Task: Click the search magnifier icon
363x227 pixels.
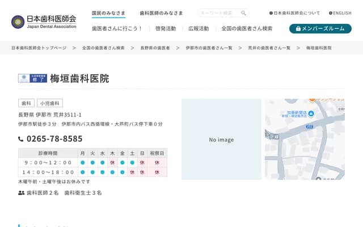Action: [243, 13]
